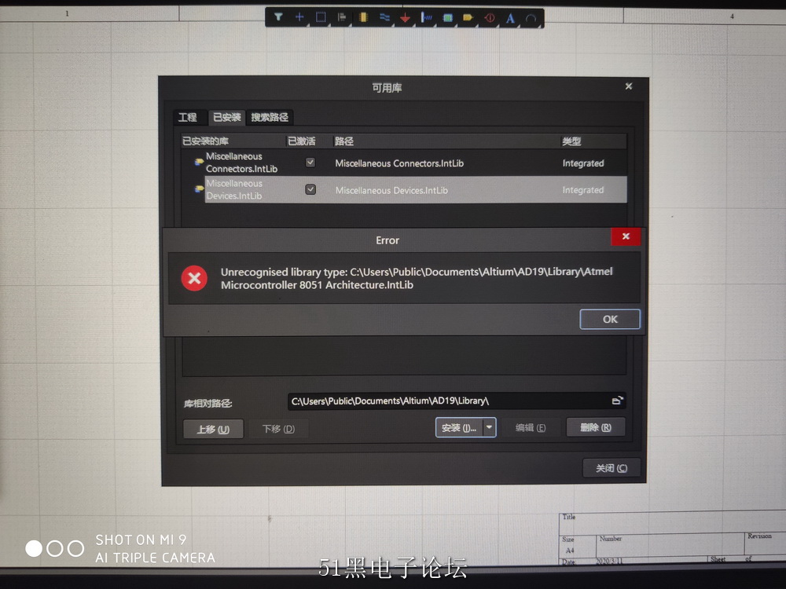Close the 可用库 dialog with X
The width and height of the screenshot is (786, 589).
point(629,86)
